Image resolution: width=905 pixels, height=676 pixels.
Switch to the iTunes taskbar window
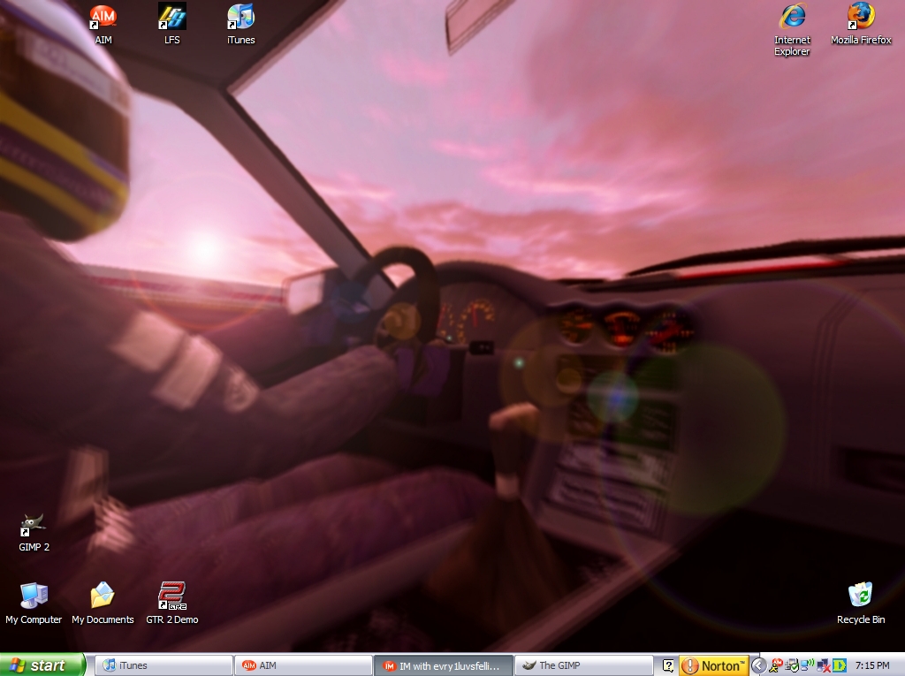click(164, 665)
